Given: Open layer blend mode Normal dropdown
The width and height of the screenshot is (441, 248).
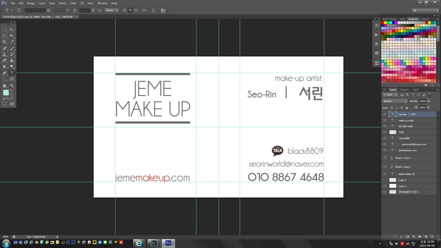Looking at the screenshot, I should tap(395, 101).
